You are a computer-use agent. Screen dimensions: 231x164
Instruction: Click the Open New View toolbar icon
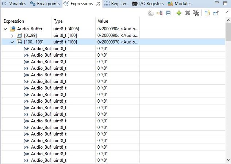tap(207, 13)
